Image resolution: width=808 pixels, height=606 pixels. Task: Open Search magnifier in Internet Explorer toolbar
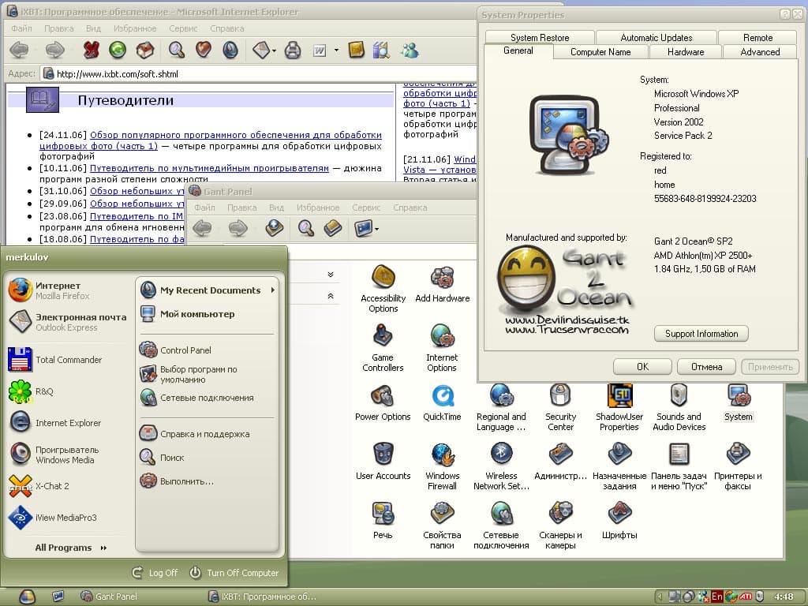pos(177,50)
